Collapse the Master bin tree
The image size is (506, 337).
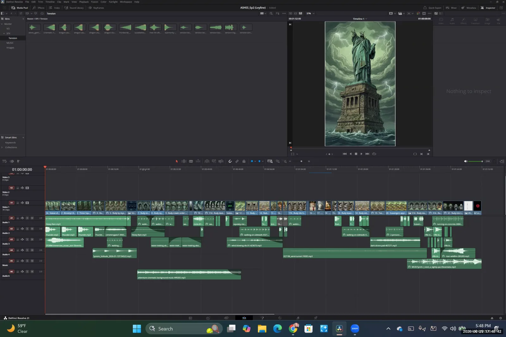[x=2, y=24]
